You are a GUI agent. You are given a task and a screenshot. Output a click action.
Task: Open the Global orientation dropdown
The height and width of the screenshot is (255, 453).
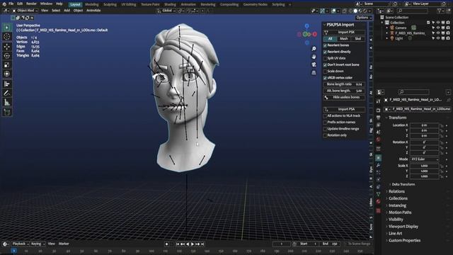(x=166, y=11)
